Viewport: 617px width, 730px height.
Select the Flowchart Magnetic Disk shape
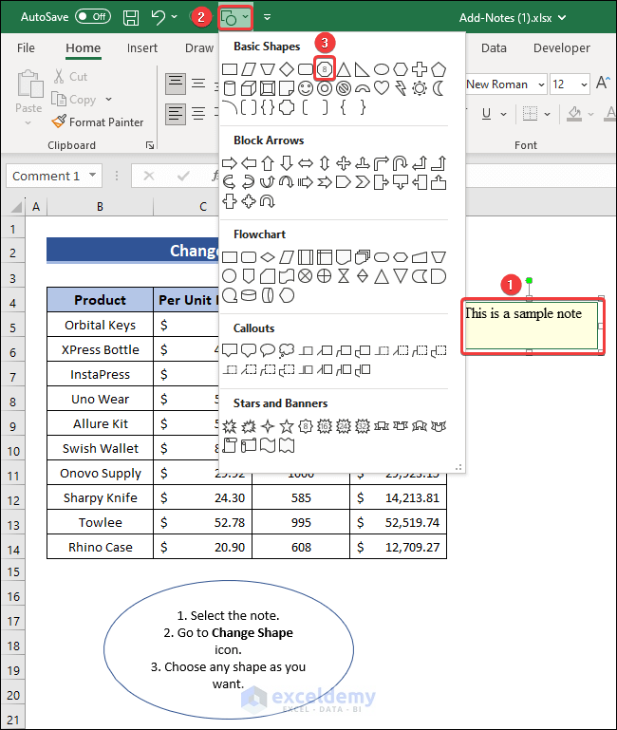click(249, 295)
